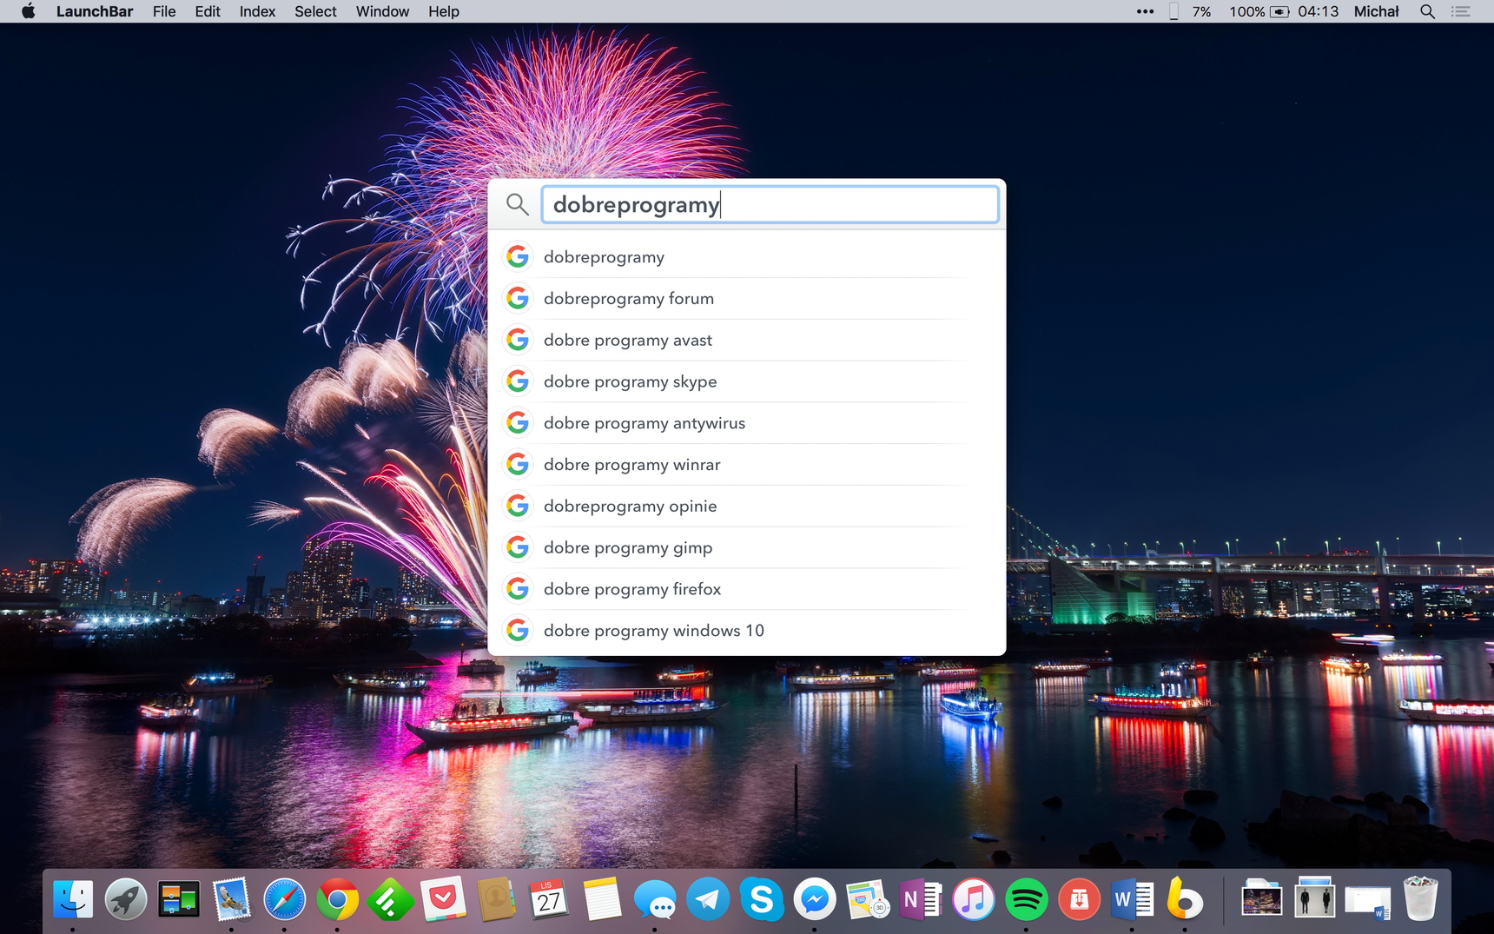Open Messages blue bubble in Dock

pos(655,899)
